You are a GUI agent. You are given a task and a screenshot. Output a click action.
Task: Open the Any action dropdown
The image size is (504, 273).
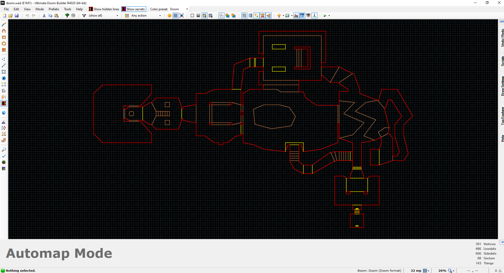click(x=160, y=16)
